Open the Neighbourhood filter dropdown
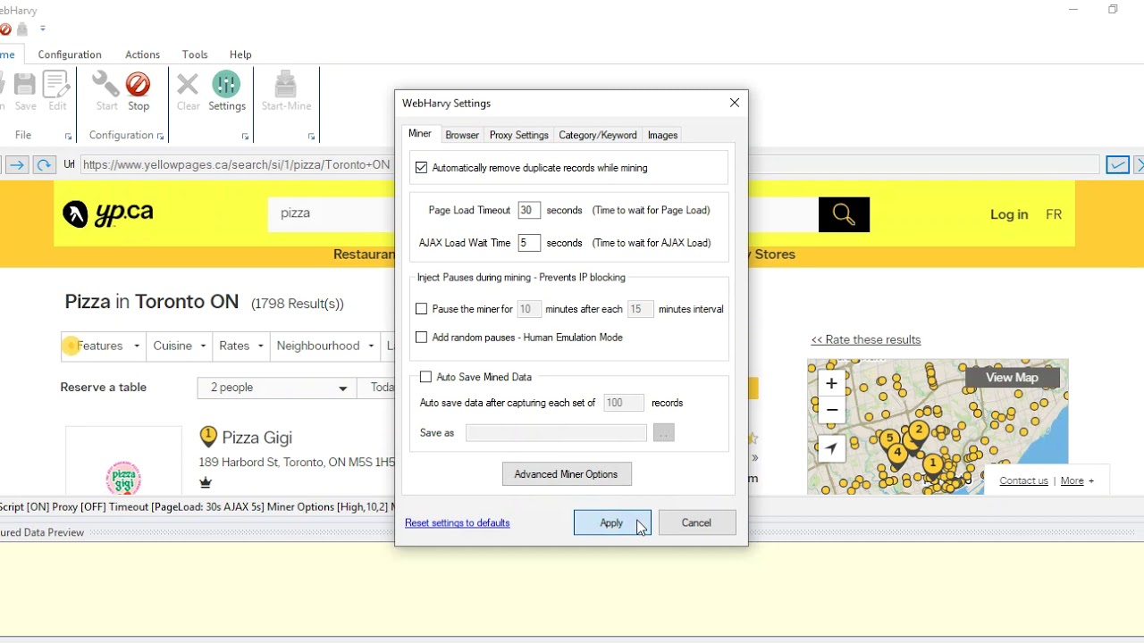Image resolution: width=1144 pixels, height=643 pixels. point(325,346)
